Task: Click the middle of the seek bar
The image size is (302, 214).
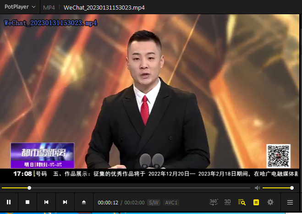Action: 126,188
